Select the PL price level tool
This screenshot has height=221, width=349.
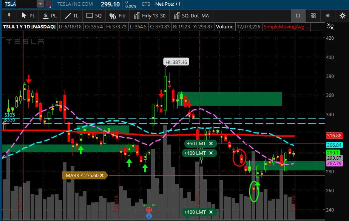pyautogui.click(x=50, y=16)
